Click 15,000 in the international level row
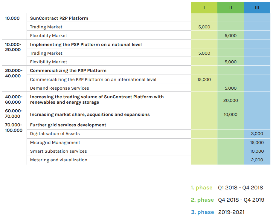The image size is (273, 219). (x=204, y=79)
